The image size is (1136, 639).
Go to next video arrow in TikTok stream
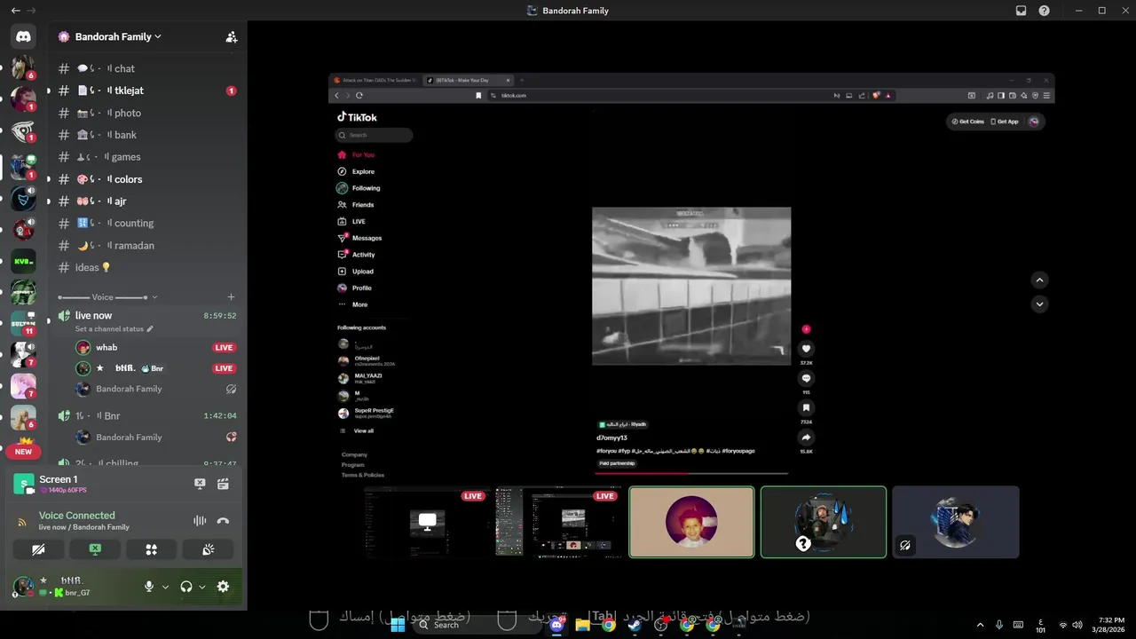pyautogui.click(x=1039, y=304)
